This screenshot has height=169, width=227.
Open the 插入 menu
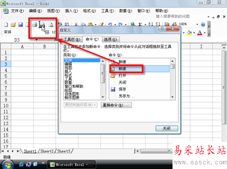point(71,11)
